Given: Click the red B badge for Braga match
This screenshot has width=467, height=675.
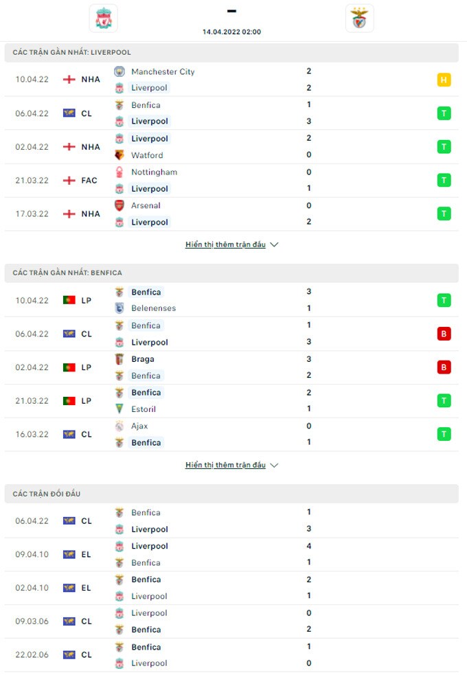Looking at the screenshot, I should pos(444,367).
